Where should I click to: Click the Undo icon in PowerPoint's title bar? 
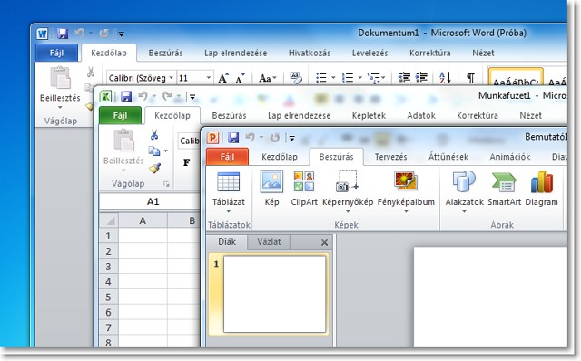[x=251, y=137]
